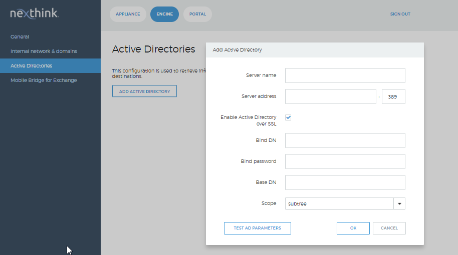Click the Scope dropdown arrow

[x=399, y=203]
